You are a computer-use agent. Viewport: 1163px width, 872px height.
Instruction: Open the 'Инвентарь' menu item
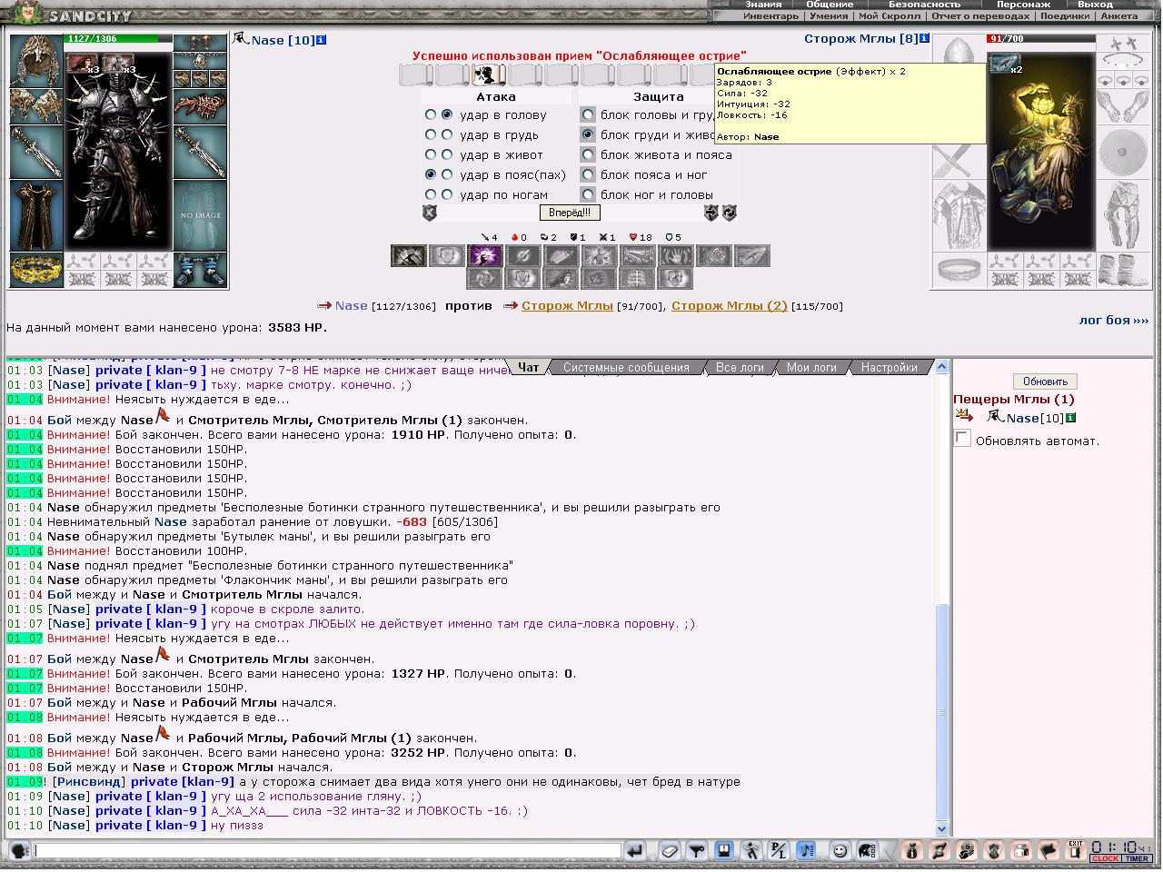(770, 15)
